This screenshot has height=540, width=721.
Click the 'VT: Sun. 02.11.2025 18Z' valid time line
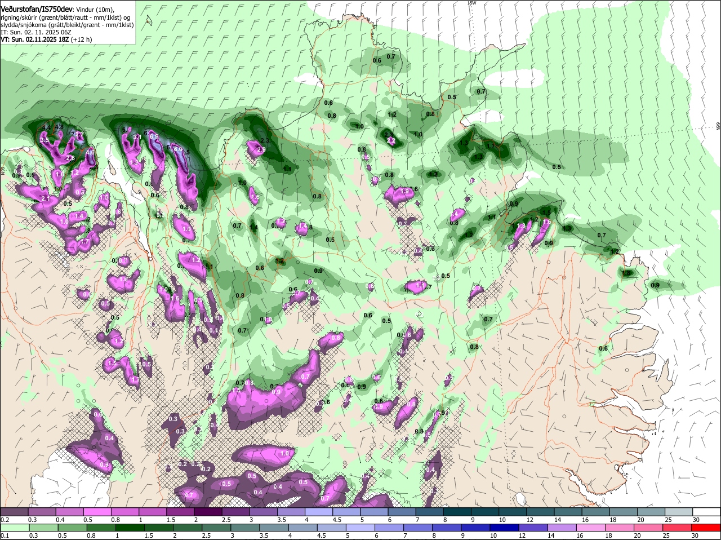(34, 39)
